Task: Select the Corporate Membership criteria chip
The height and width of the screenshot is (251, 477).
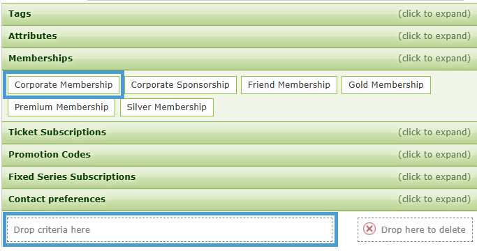Action: [x=64, y=85]
